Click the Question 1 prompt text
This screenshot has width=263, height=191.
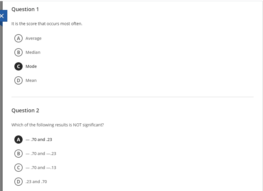[47, 23]
